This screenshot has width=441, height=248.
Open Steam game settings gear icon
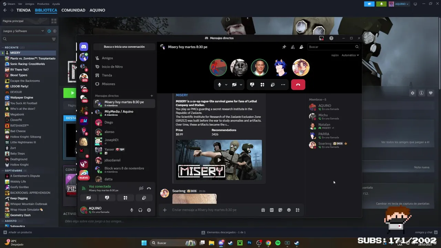[412, 93]
